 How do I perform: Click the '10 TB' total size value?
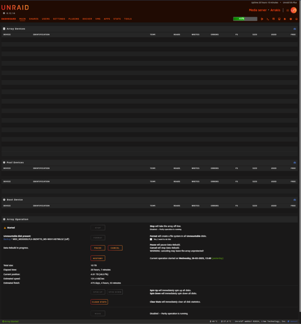(94, 266)
